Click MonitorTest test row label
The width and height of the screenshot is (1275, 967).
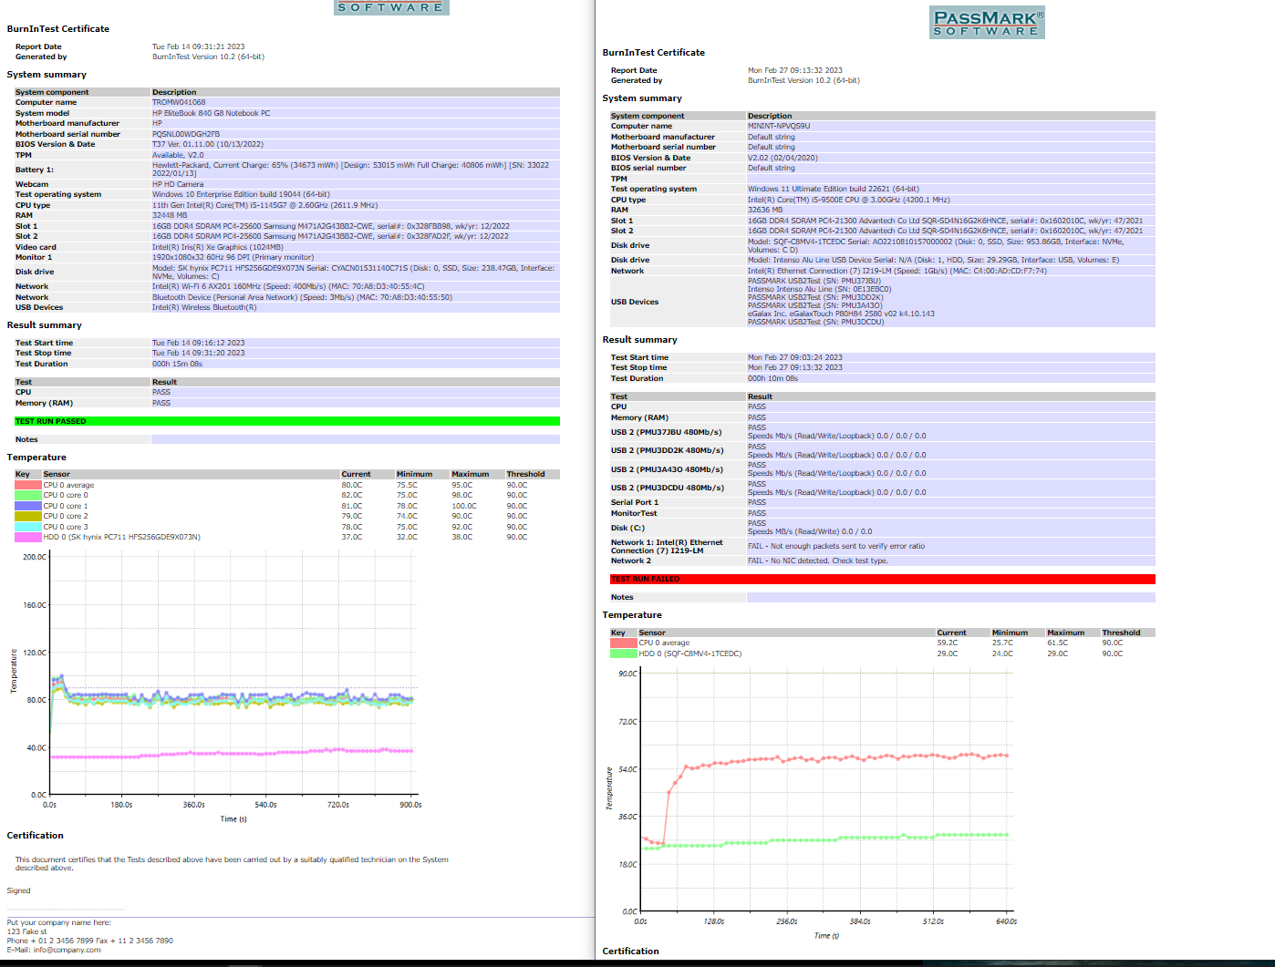click(x=634, y=513)
